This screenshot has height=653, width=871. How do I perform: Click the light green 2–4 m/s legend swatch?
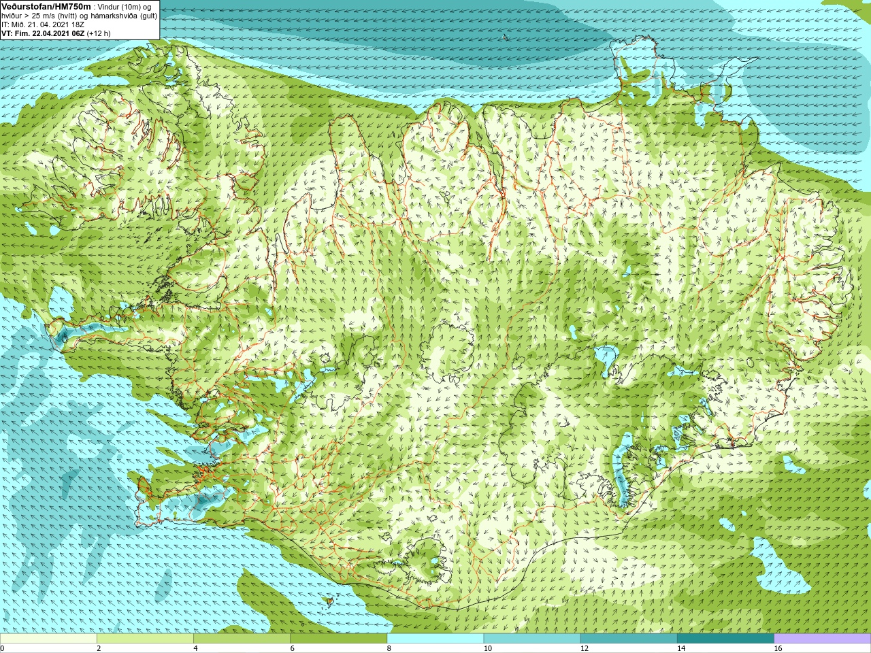coord(145,639)
